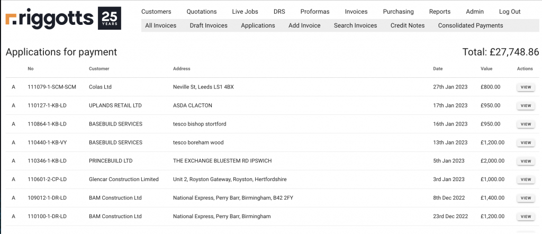Open the Reports menu
Image resolution: width=542 pixels, height=234 pixels.
coord(440,12)
